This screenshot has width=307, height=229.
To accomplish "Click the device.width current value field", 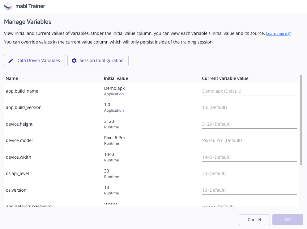I will tap(249, 157).
